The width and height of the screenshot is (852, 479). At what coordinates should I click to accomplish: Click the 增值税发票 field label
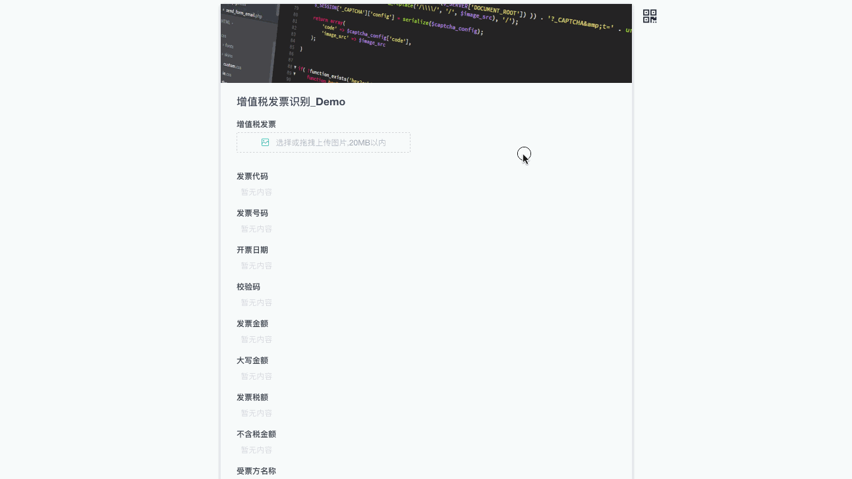(x=256, y=124)
